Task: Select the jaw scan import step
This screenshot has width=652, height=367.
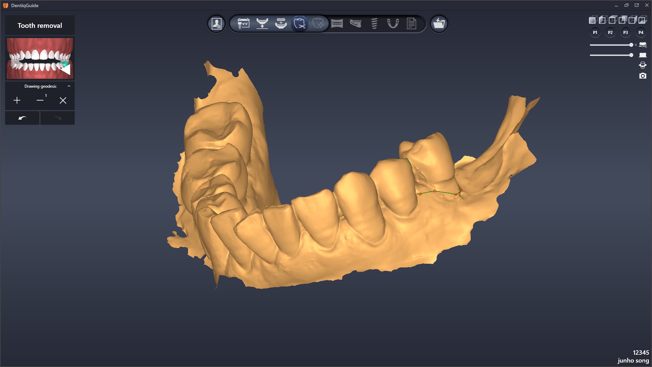Action: pos(262,23)
